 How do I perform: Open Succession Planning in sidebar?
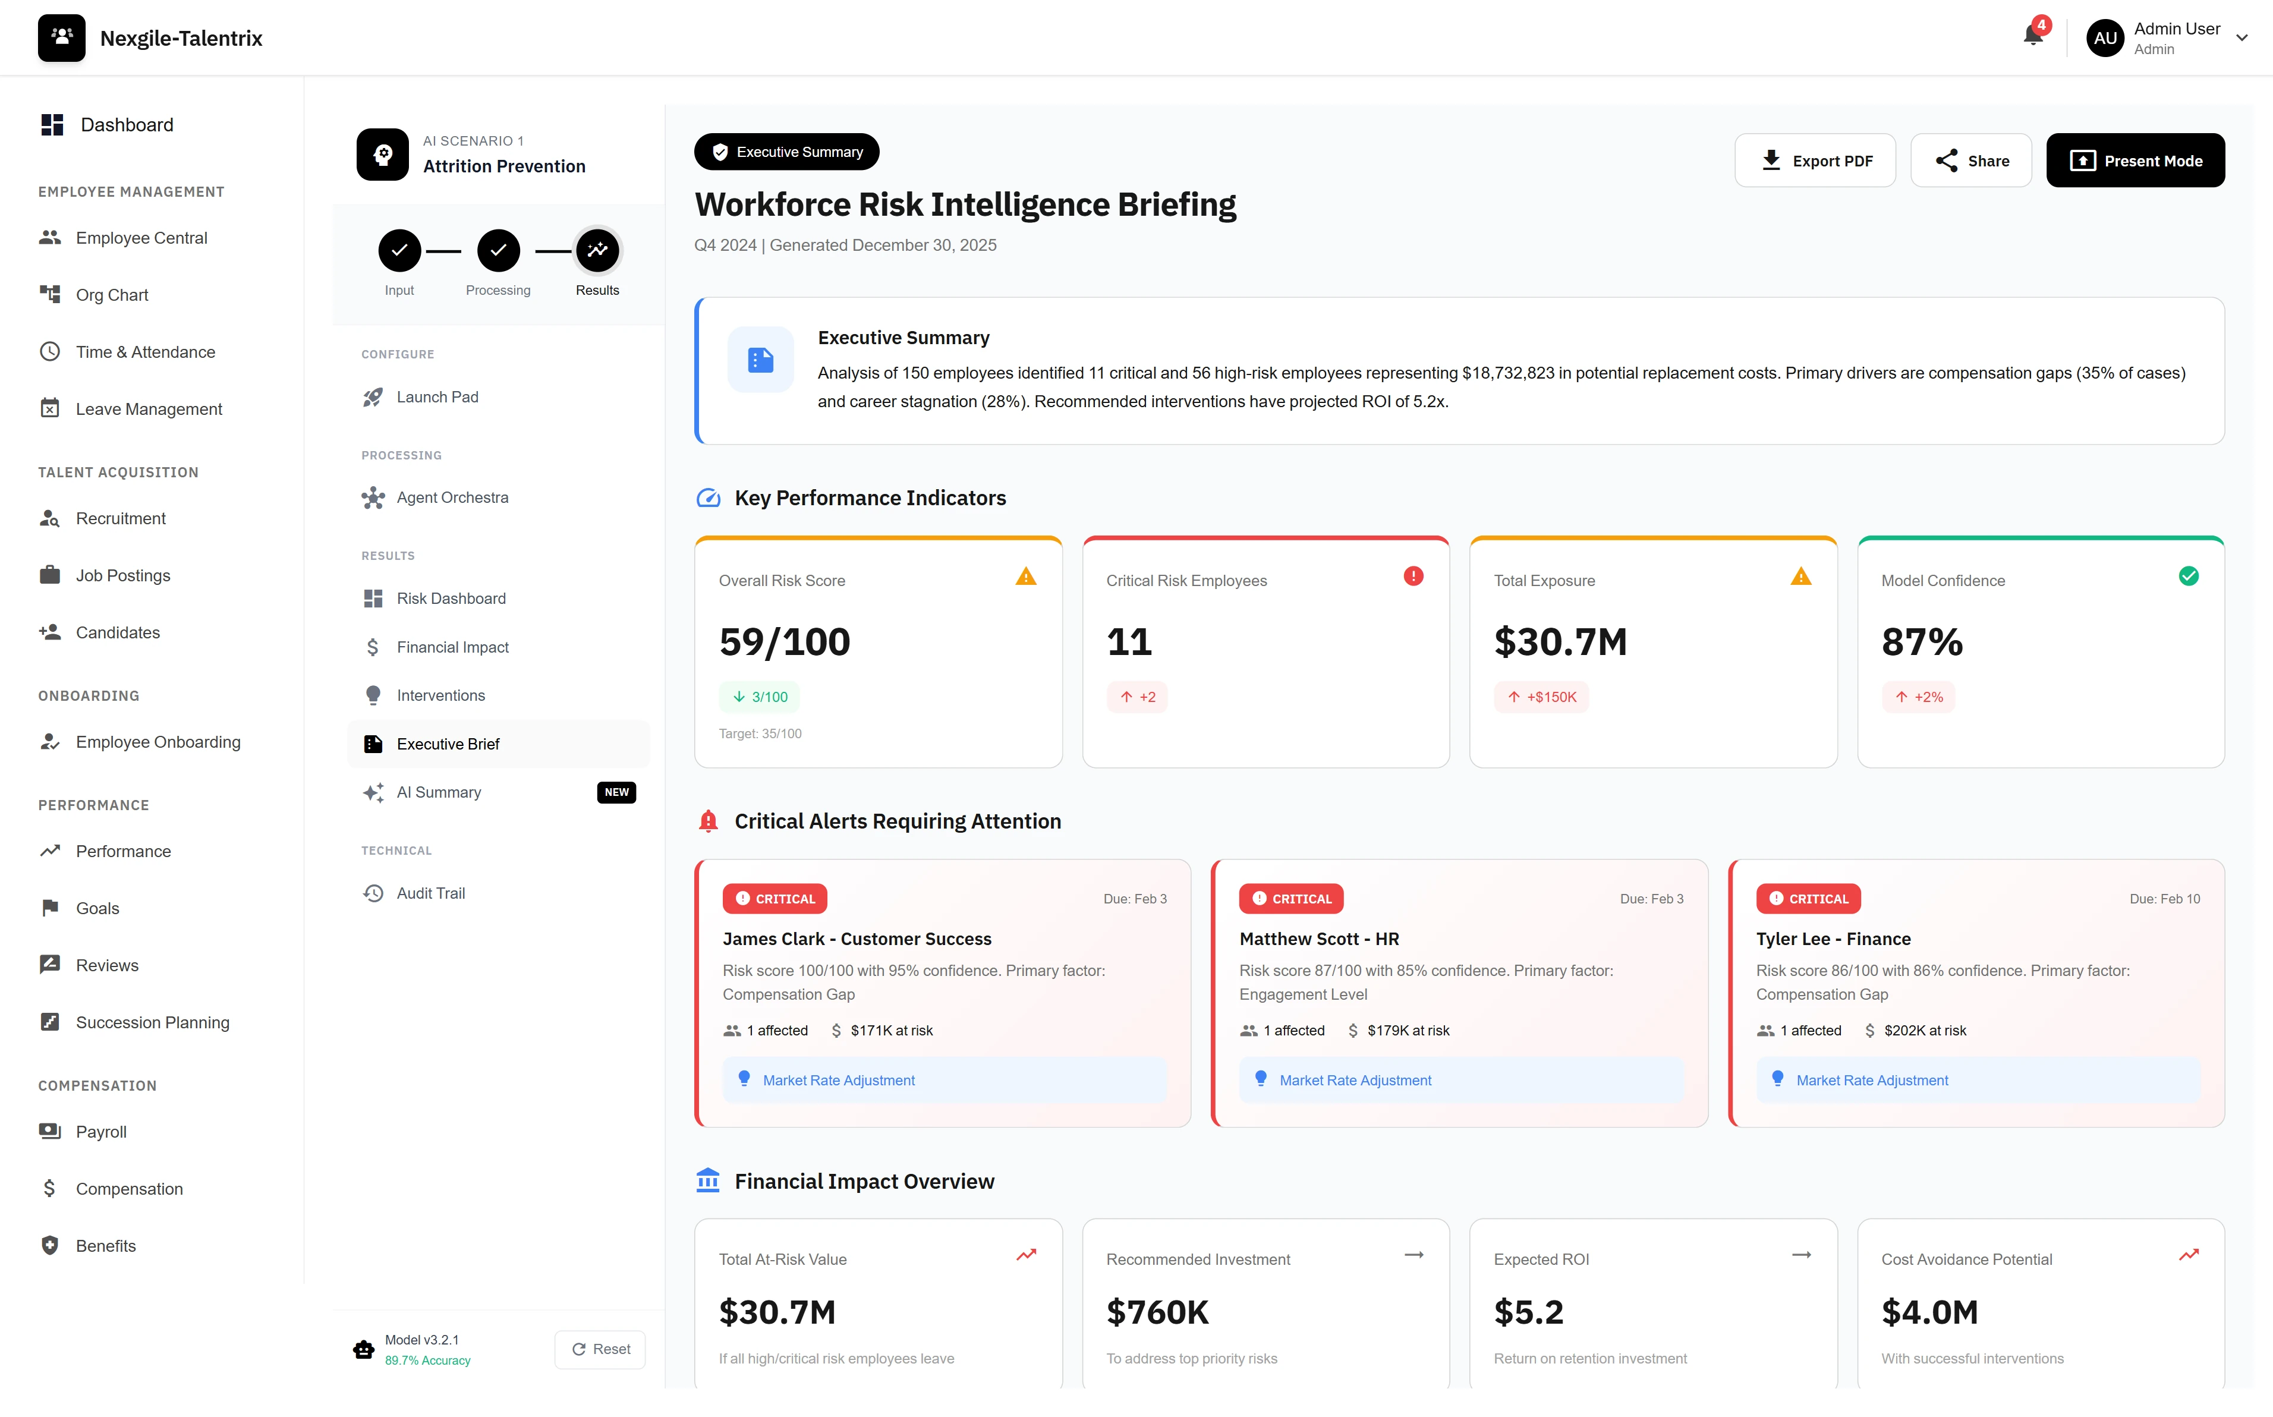pos(152,1022)
